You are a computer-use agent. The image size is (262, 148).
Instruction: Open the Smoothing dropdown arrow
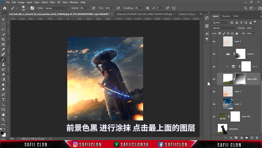coord(142,8)
